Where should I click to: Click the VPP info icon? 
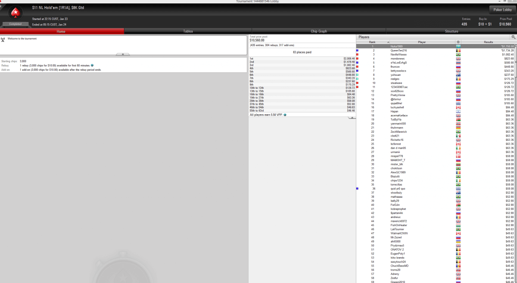(285, 115)
